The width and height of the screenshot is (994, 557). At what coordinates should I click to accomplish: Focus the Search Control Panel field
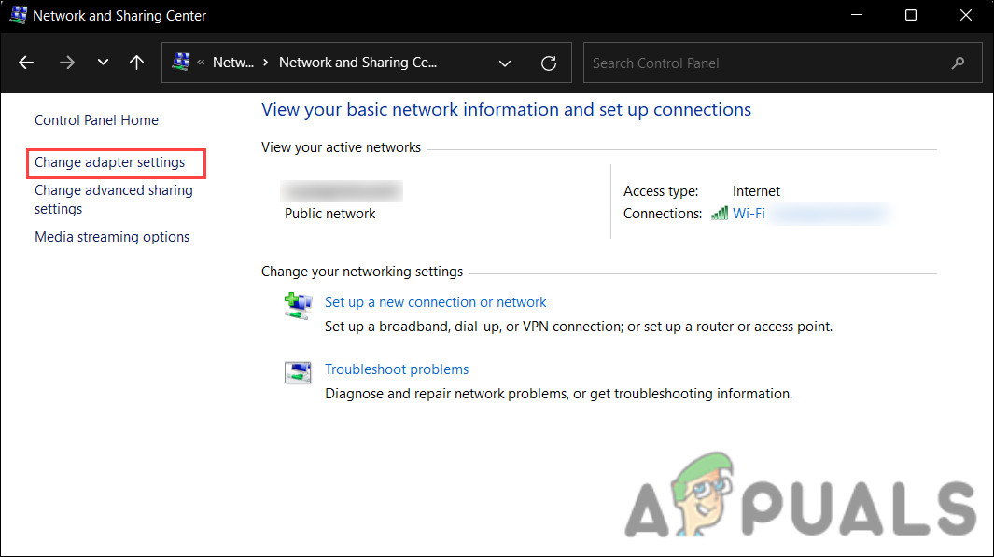[765, 63]
